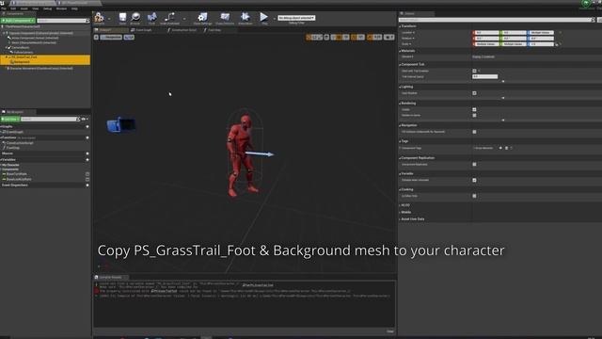Select the Mesh CharacterMesh0 row

tap(34, 42)
